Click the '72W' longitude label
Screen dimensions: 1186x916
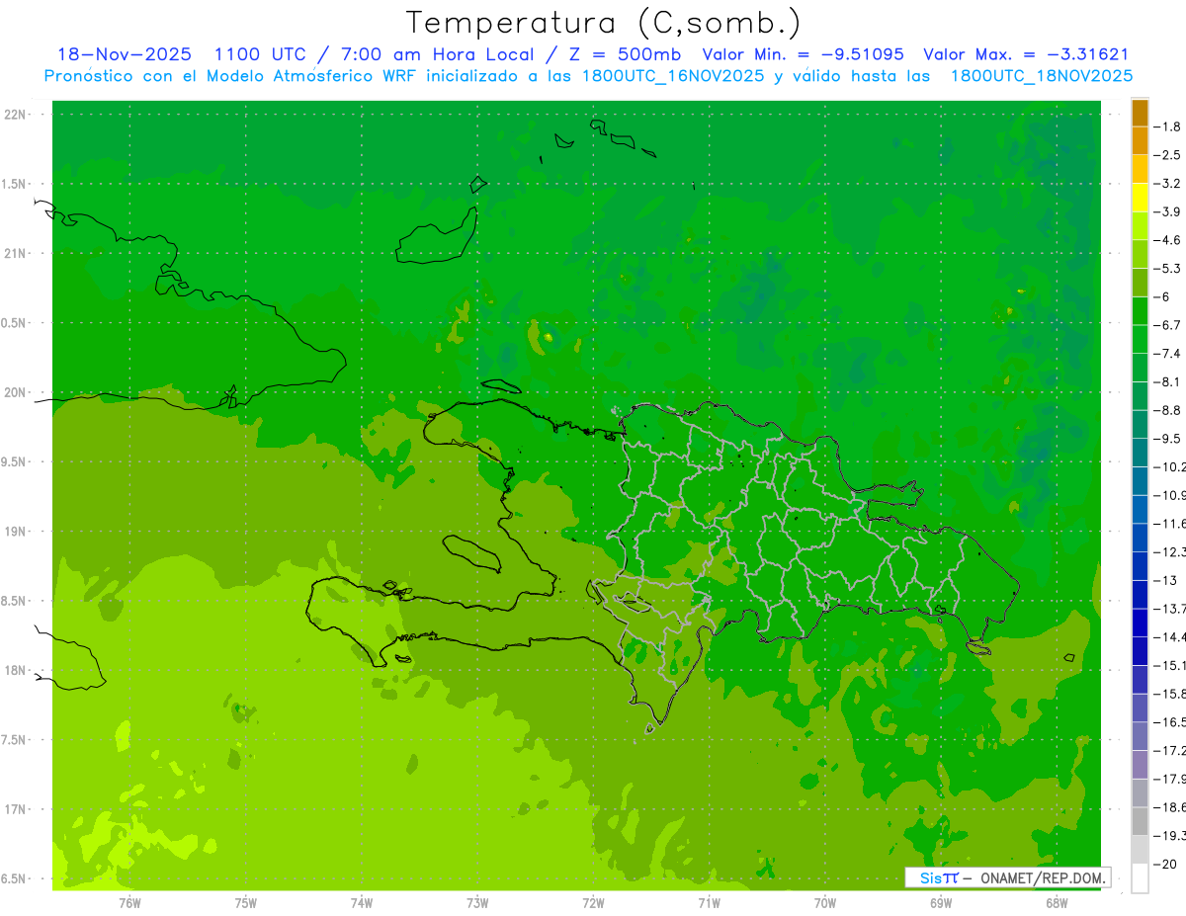pos(593,902)
